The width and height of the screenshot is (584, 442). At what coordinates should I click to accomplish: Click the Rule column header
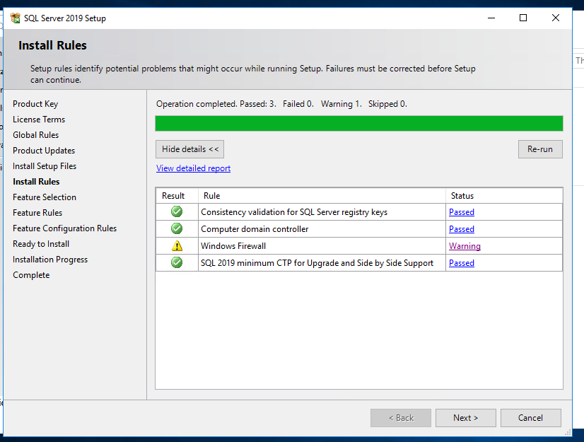(322, 196)
